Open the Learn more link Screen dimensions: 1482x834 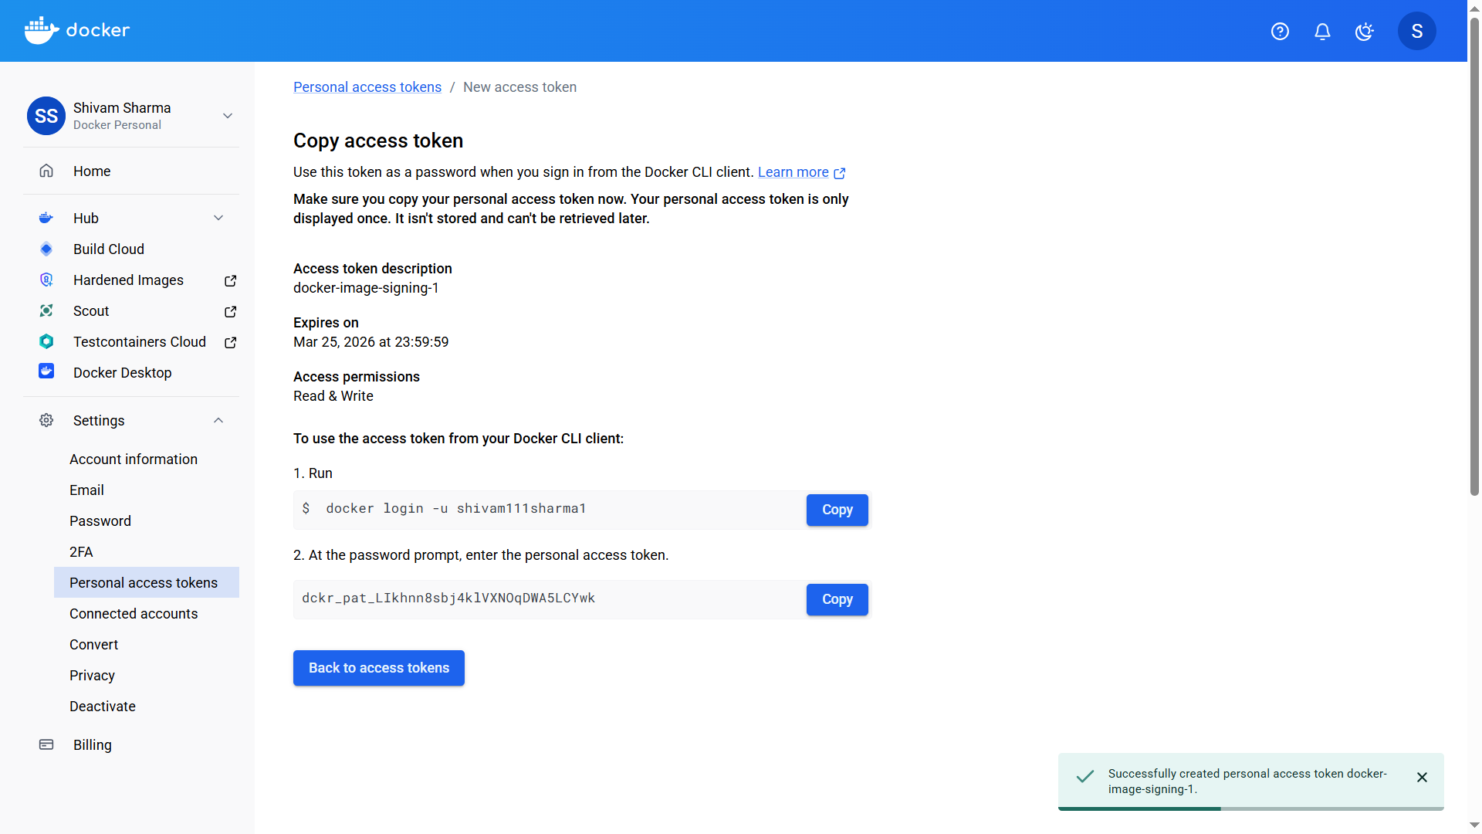(793, 171)
